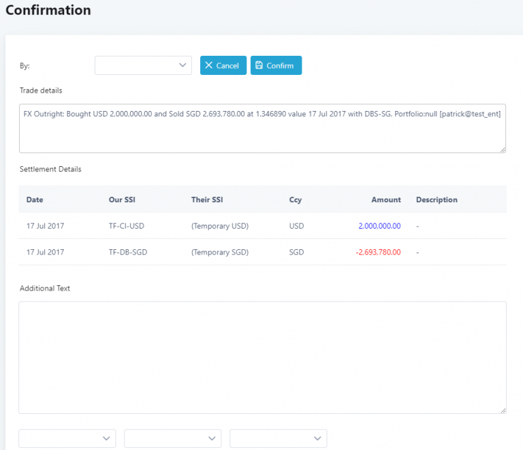Select the Our SSI column header

click(123, 200)
